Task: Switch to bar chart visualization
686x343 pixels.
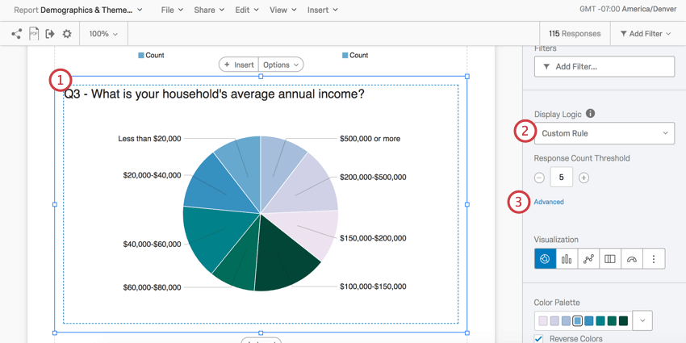Action: (567, 259)
